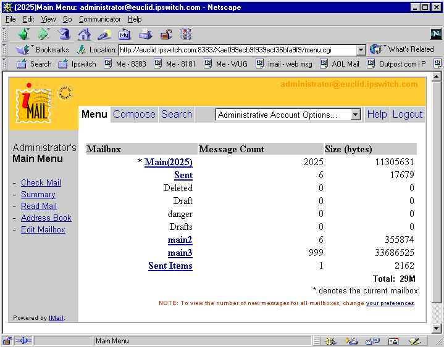Screen dimensions: 444x347
Task: Open the Address Book sidebar link
Action: 46,218
